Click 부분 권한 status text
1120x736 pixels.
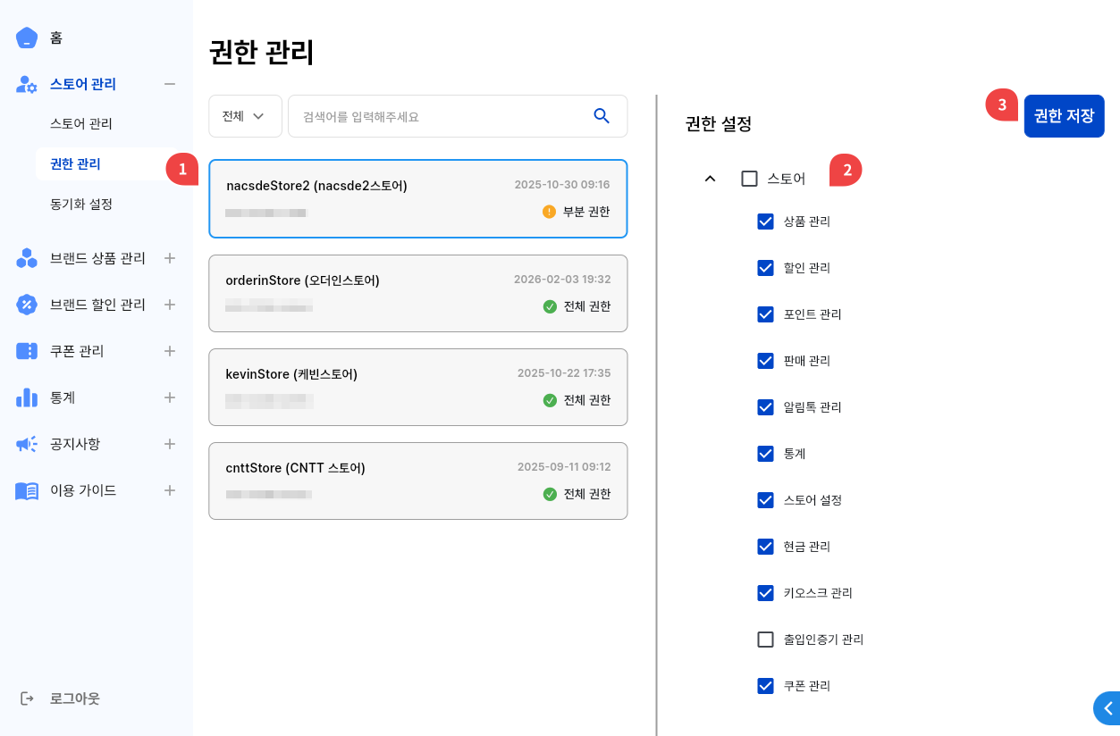coord(586,212)
